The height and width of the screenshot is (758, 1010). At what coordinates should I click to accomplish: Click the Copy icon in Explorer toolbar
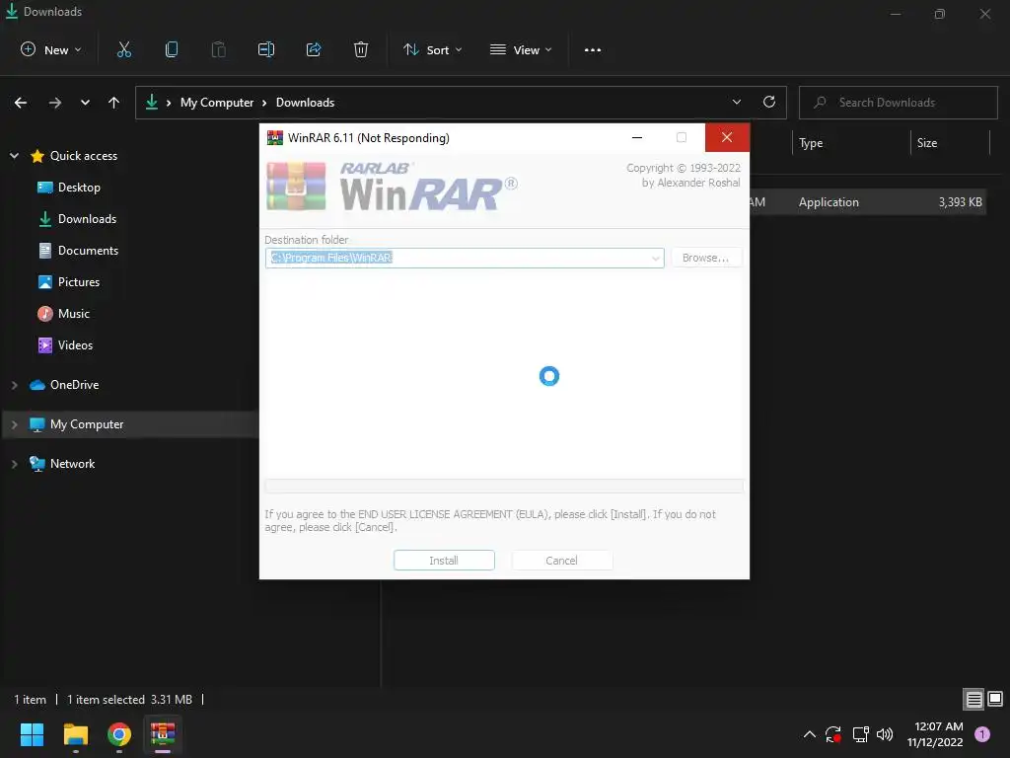pos(172,49)
